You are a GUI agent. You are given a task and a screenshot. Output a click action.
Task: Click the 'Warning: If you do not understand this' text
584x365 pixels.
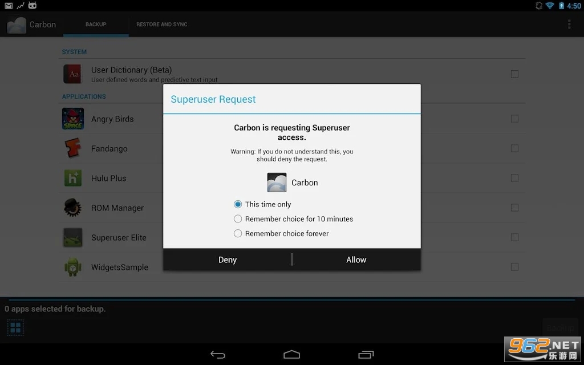(292, 155)
